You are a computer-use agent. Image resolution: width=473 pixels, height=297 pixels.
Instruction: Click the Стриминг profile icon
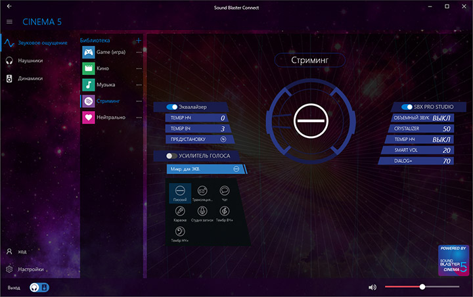[x=89, y=101]
